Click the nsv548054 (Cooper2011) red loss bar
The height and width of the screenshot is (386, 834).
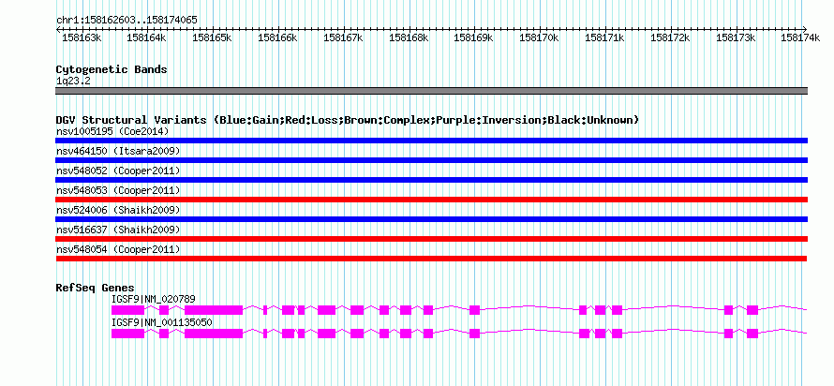(431, 259)
